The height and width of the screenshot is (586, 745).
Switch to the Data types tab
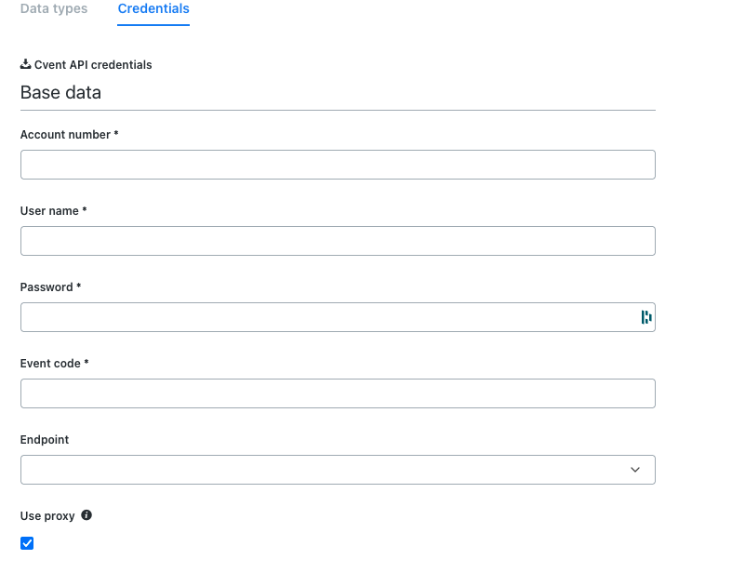(x=54, y=8)
